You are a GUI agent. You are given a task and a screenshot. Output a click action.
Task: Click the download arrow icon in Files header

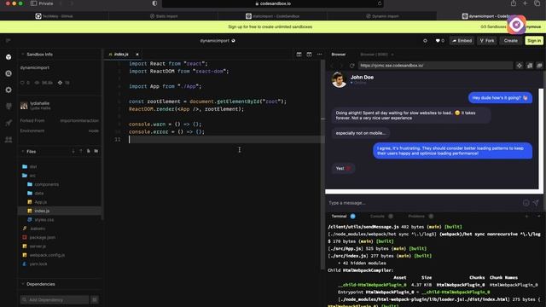73,151
